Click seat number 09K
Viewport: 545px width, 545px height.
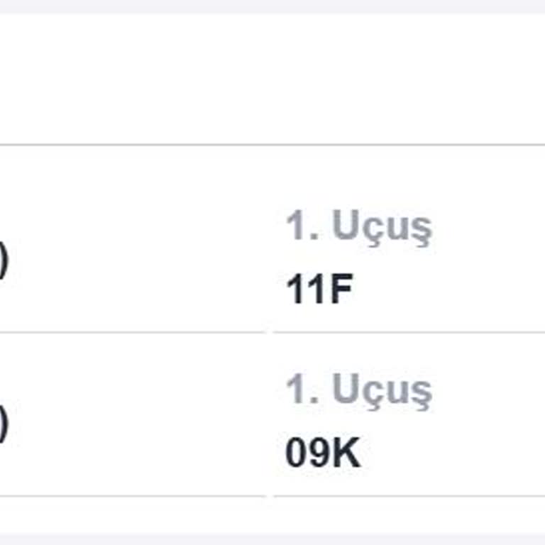(x=323, y=453)
